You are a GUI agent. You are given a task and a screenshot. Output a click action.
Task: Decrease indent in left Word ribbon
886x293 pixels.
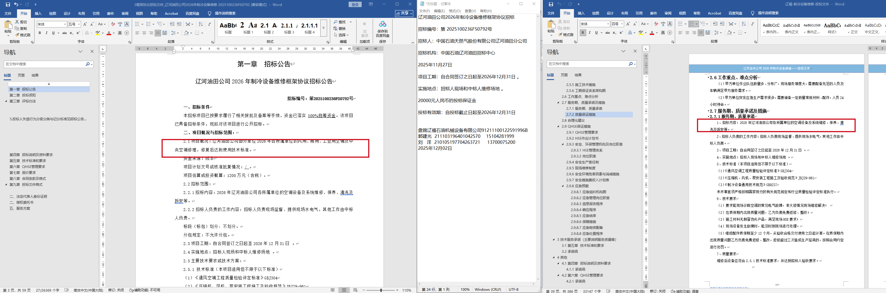(x=172, y=24)
